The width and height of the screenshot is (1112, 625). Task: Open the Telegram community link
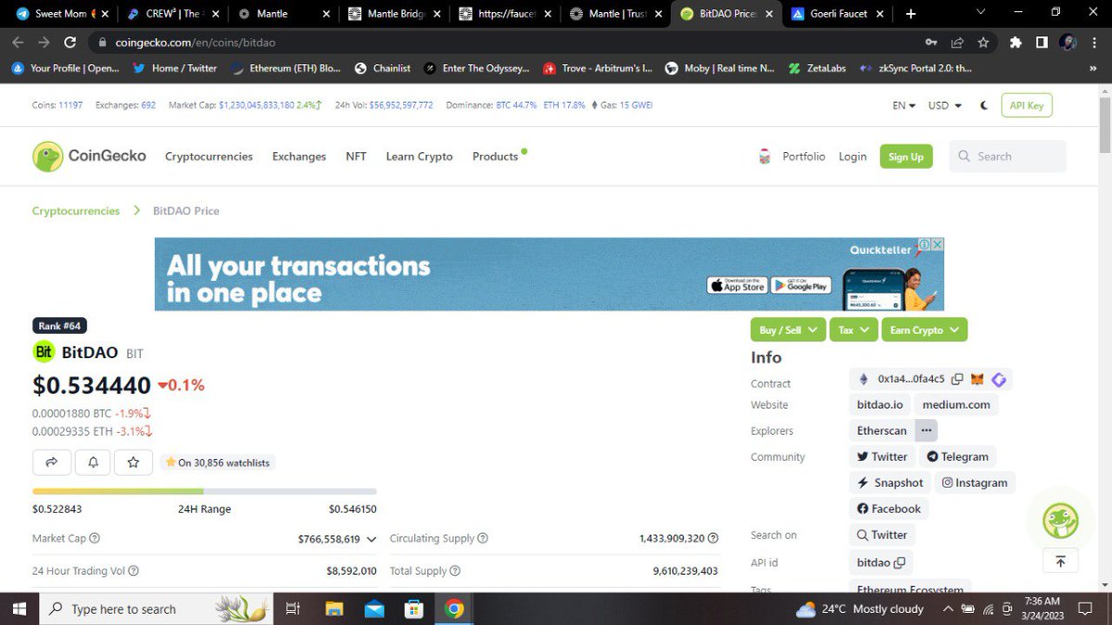[x=957, y=456]
